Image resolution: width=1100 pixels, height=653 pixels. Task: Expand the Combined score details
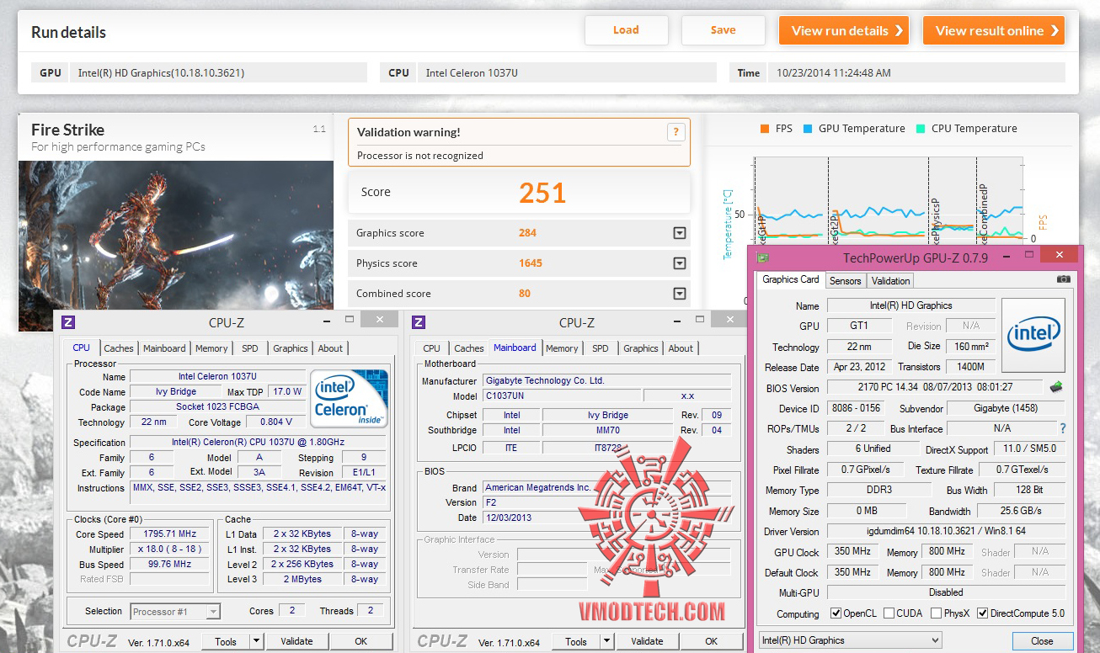point(680,294)
